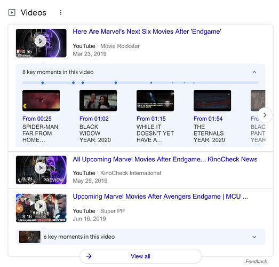This screenshot has width=279, height=267.
Task: Select the "From 01:54" Eternals thumbnail
Action: [212, 100]
